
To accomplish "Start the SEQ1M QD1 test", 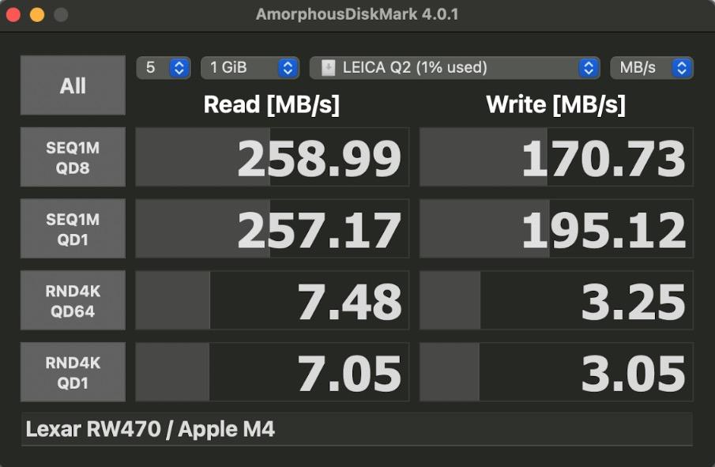I will [73, 229].
